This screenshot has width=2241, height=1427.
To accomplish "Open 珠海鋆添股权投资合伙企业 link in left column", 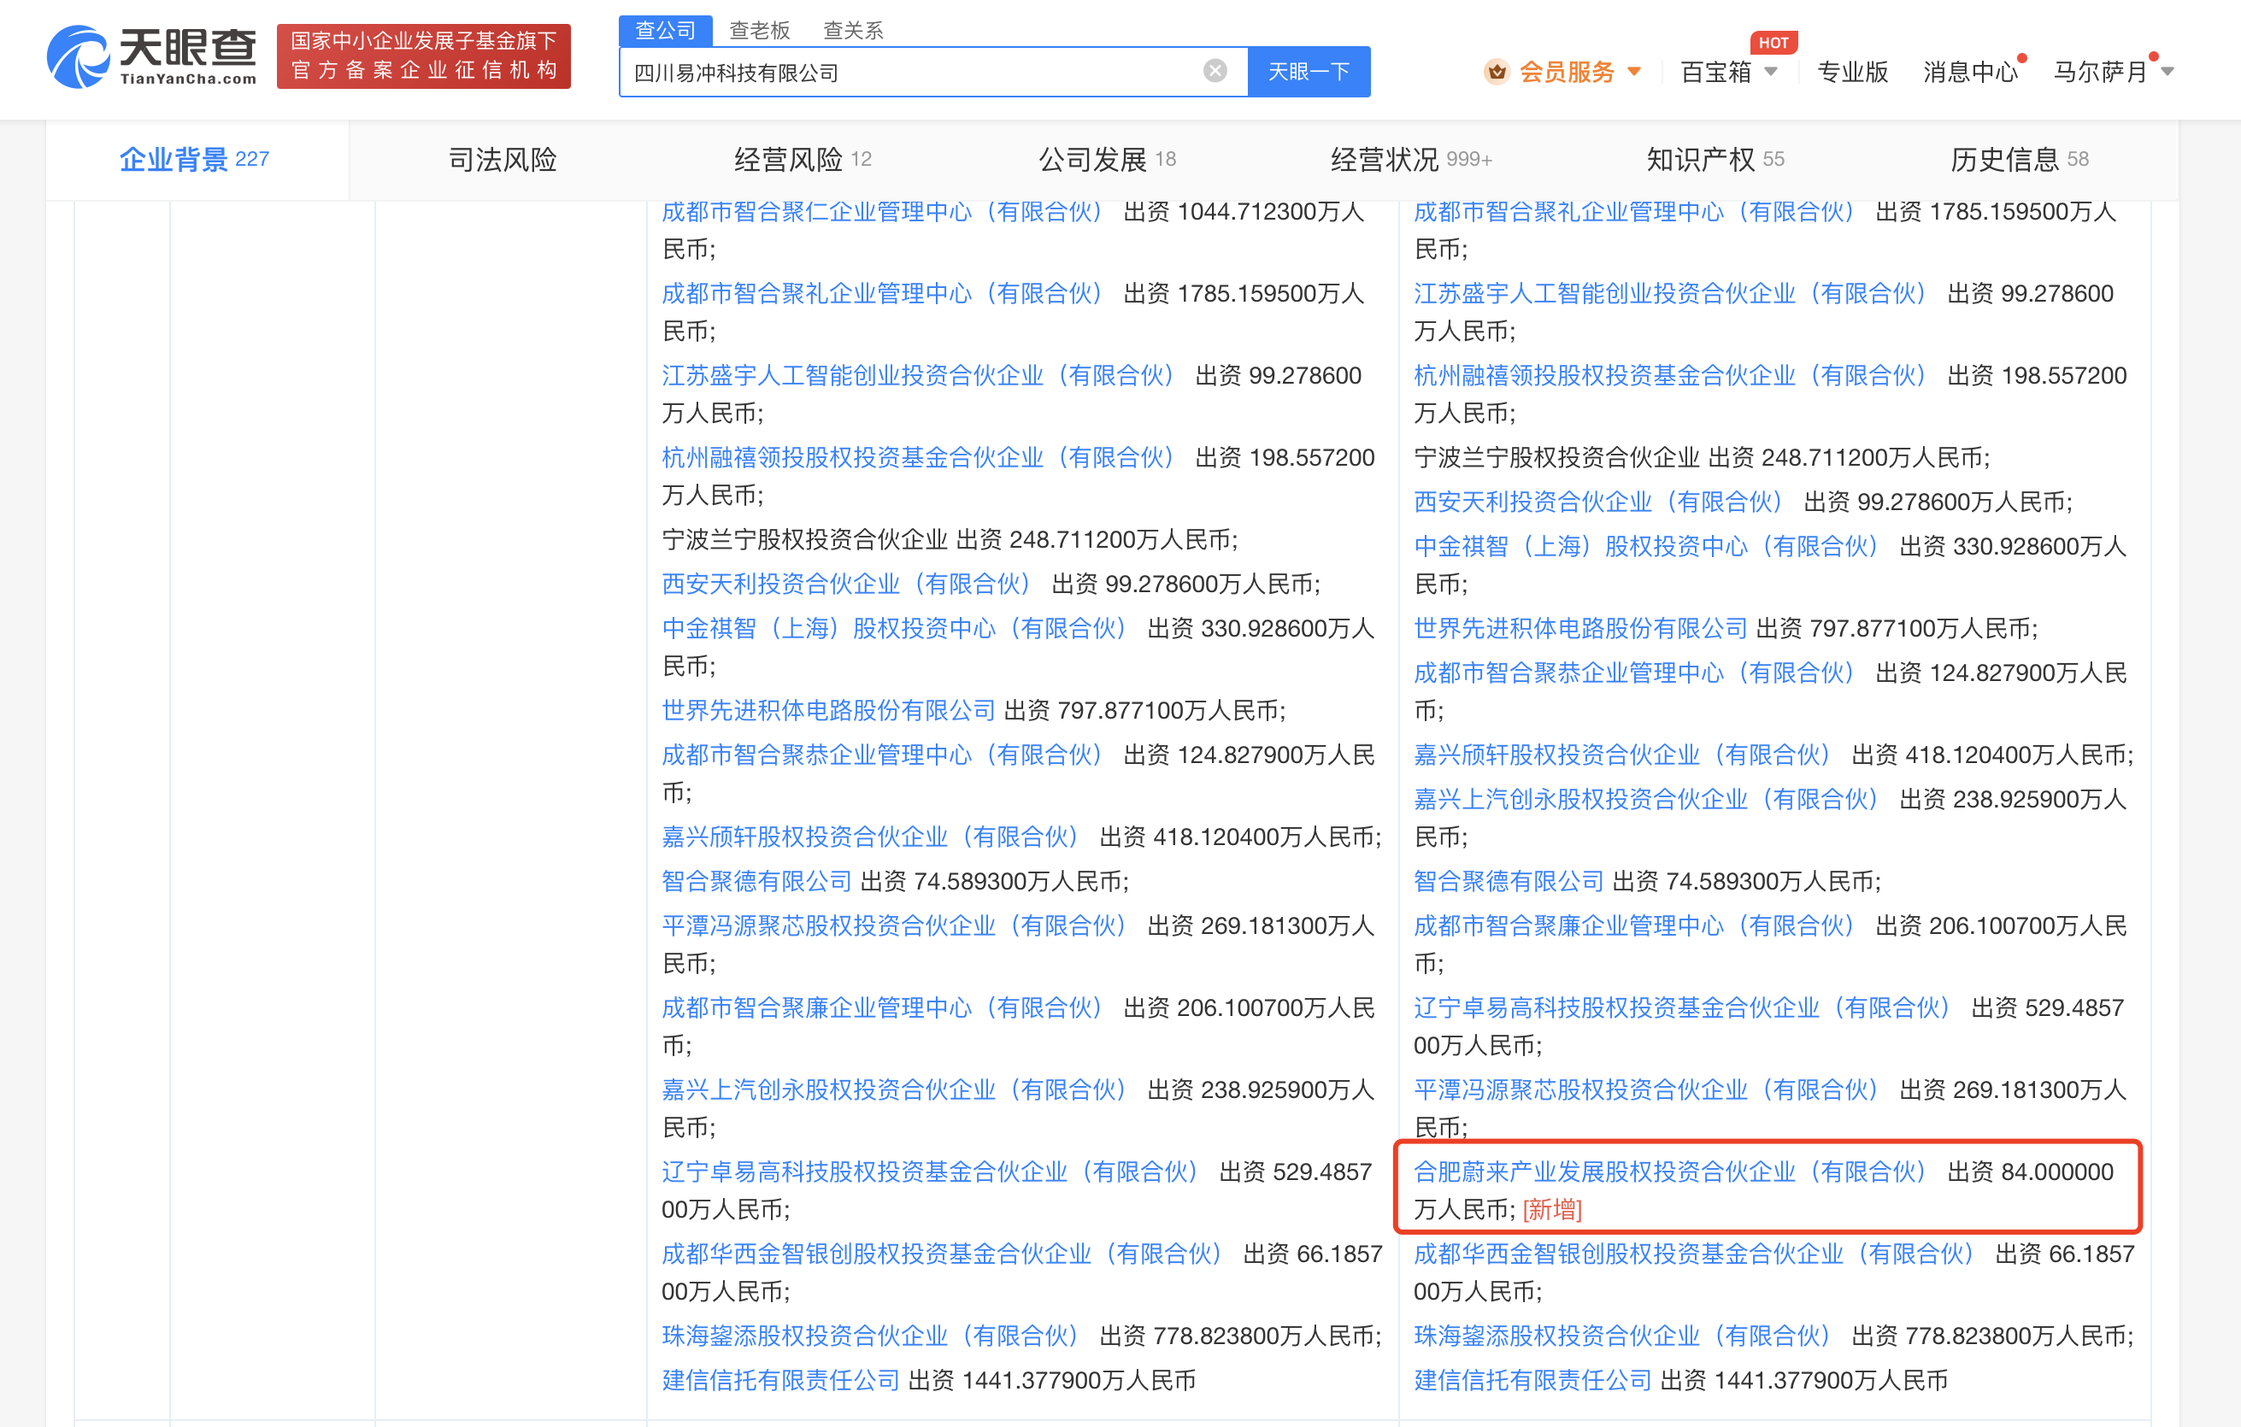I will tap(869, 1336).
